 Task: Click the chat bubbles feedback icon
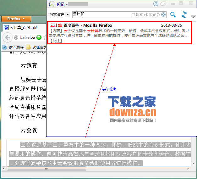pyautogui.click(x=163, y=4)
